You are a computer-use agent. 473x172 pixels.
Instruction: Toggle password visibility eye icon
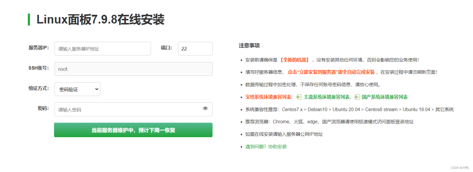[x=205, y=108]
